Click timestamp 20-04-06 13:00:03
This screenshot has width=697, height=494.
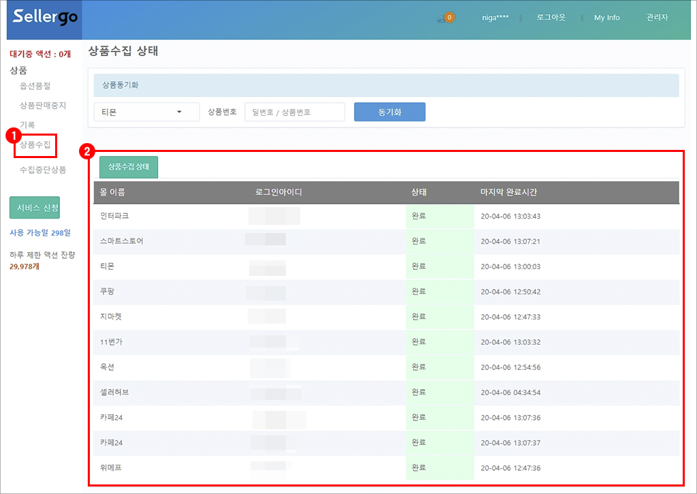510,266
